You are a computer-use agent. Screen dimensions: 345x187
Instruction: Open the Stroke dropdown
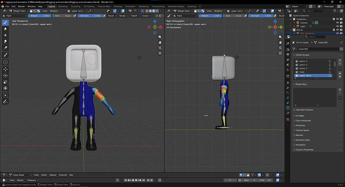tap(123, 16)
